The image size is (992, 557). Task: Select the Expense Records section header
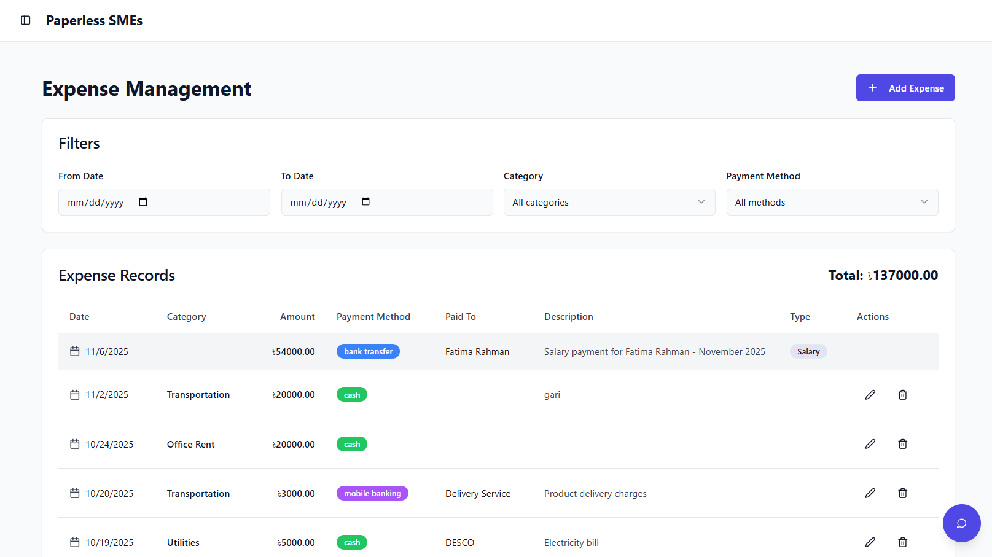117,275
